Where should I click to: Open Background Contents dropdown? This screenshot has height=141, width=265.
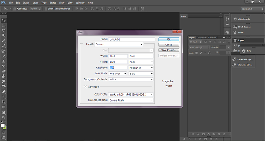(131, 79)
